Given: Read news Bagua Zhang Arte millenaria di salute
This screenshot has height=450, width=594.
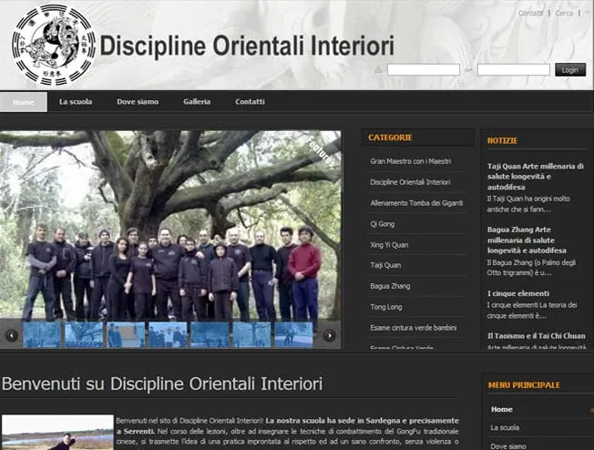Looking at the screenshot, I should coord(527,240).
